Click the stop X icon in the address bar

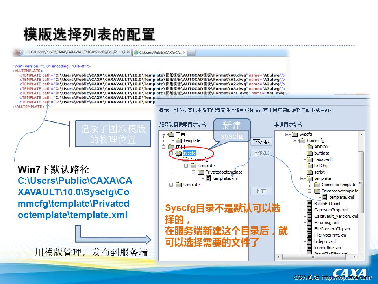coord(128,52)
